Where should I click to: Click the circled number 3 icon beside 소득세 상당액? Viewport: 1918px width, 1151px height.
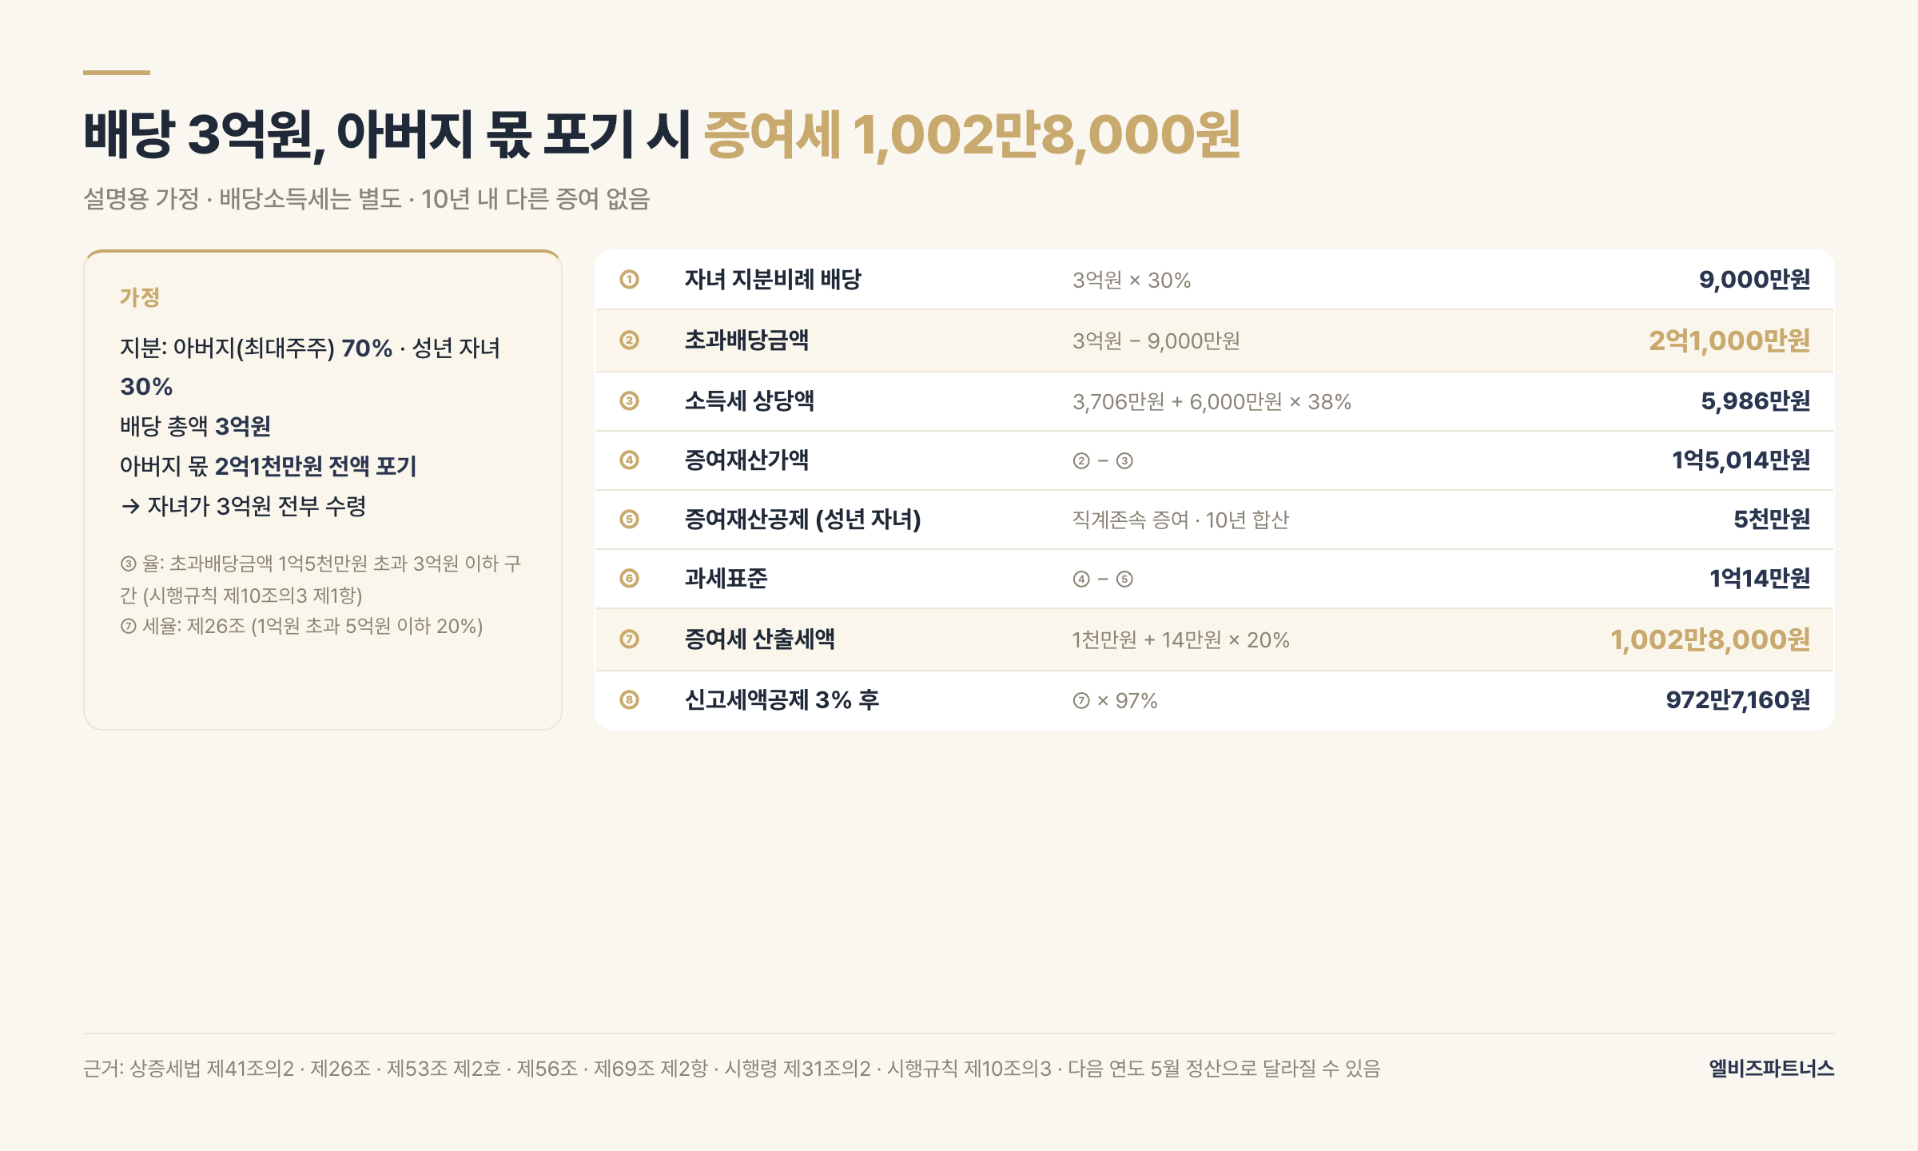coord(629,401)
